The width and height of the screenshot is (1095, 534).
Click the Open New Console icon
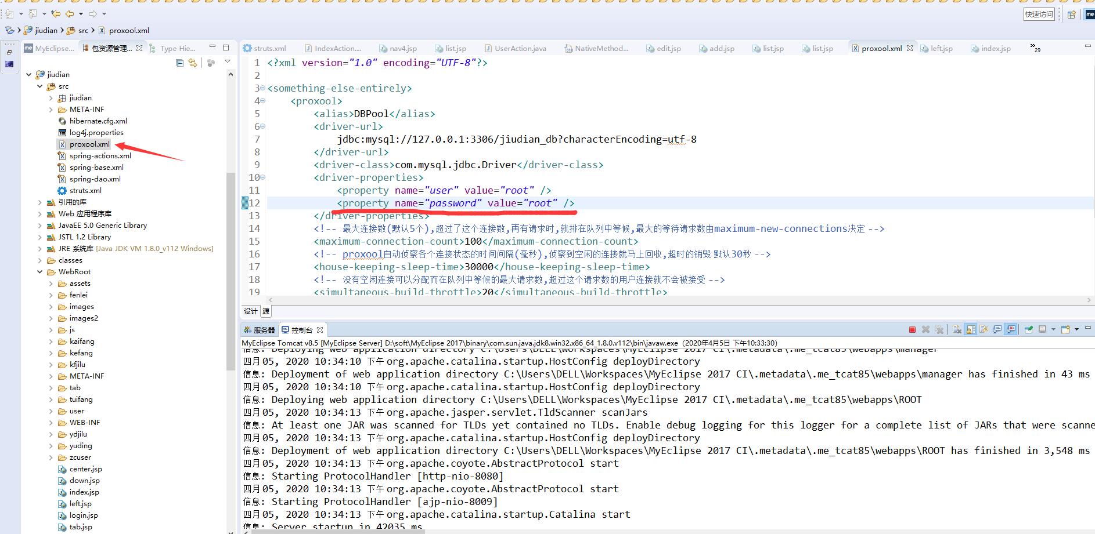point(1065,329)
